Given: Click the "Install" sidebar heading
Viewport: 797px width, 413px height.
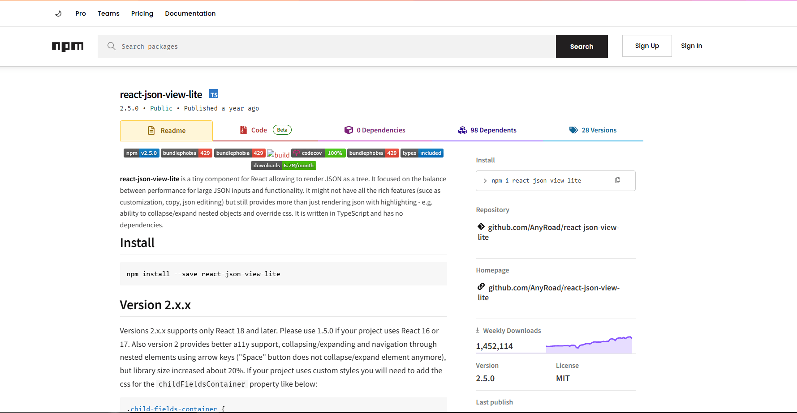Looking at the screenshot, I should pos(485,160).
